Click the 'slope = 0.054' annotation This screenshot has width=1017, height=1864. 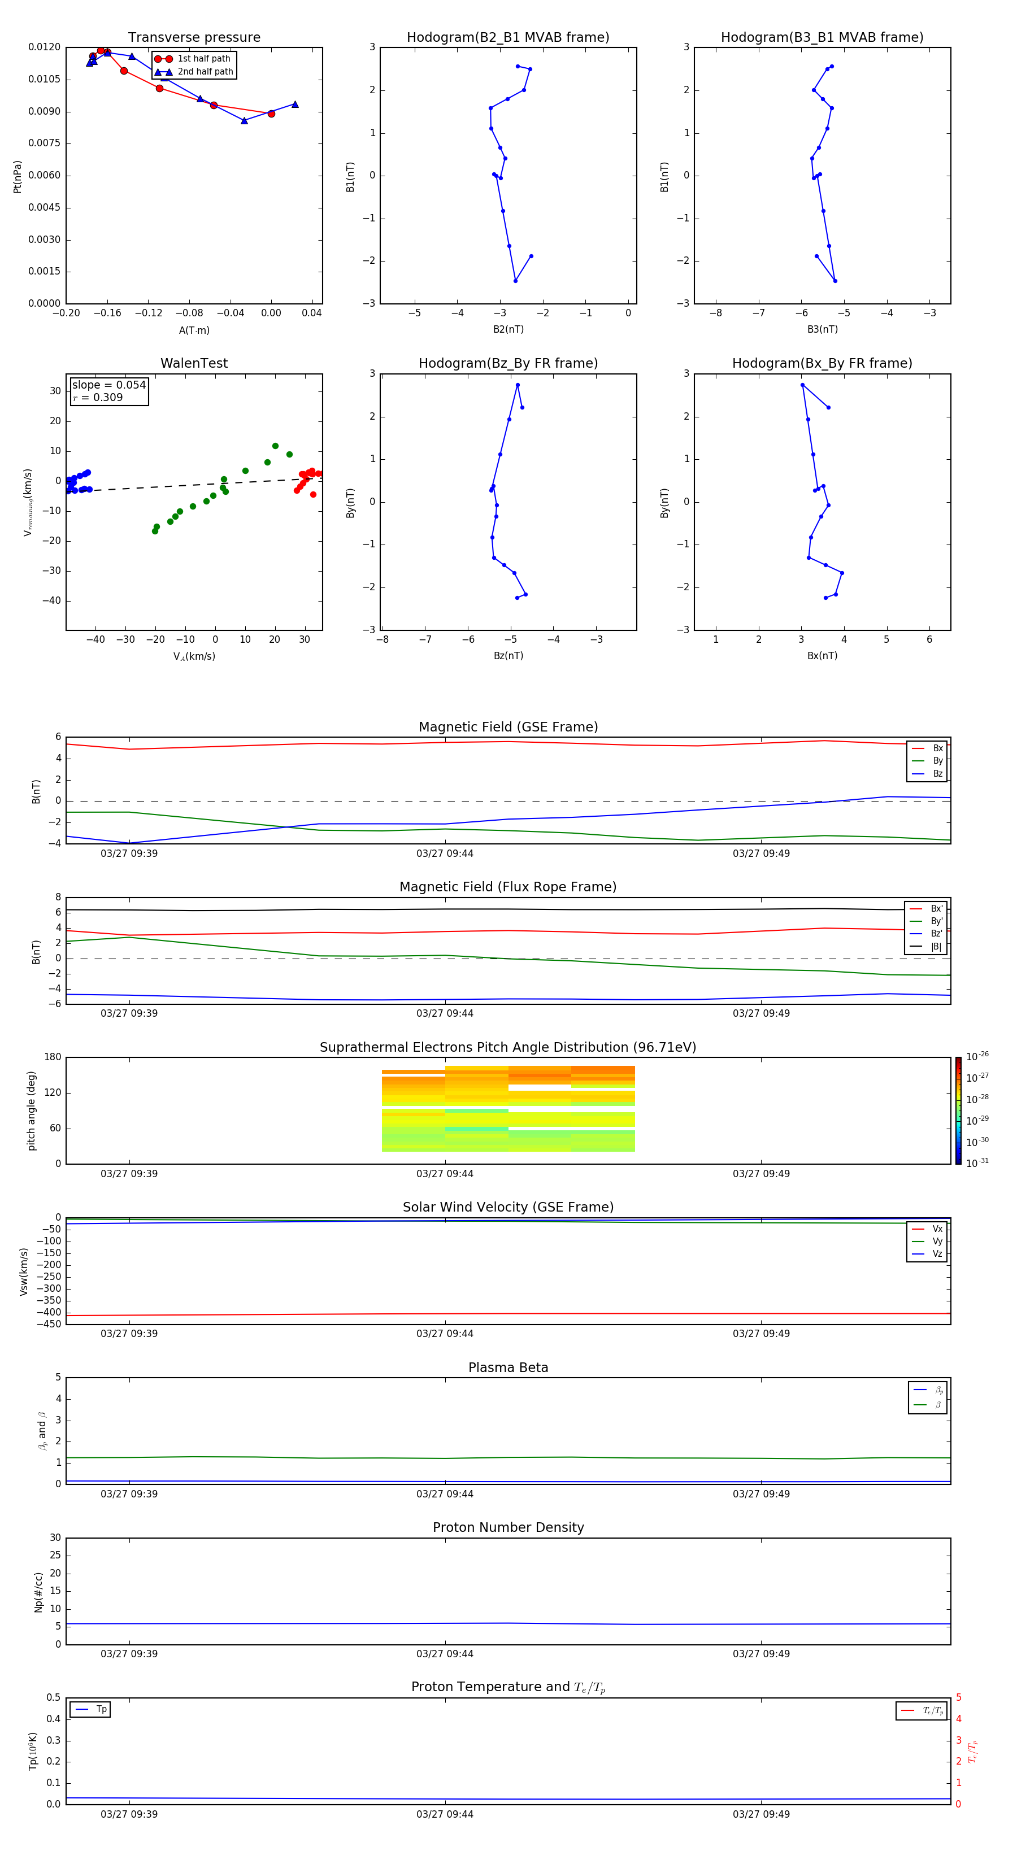[x=108, y=385]
